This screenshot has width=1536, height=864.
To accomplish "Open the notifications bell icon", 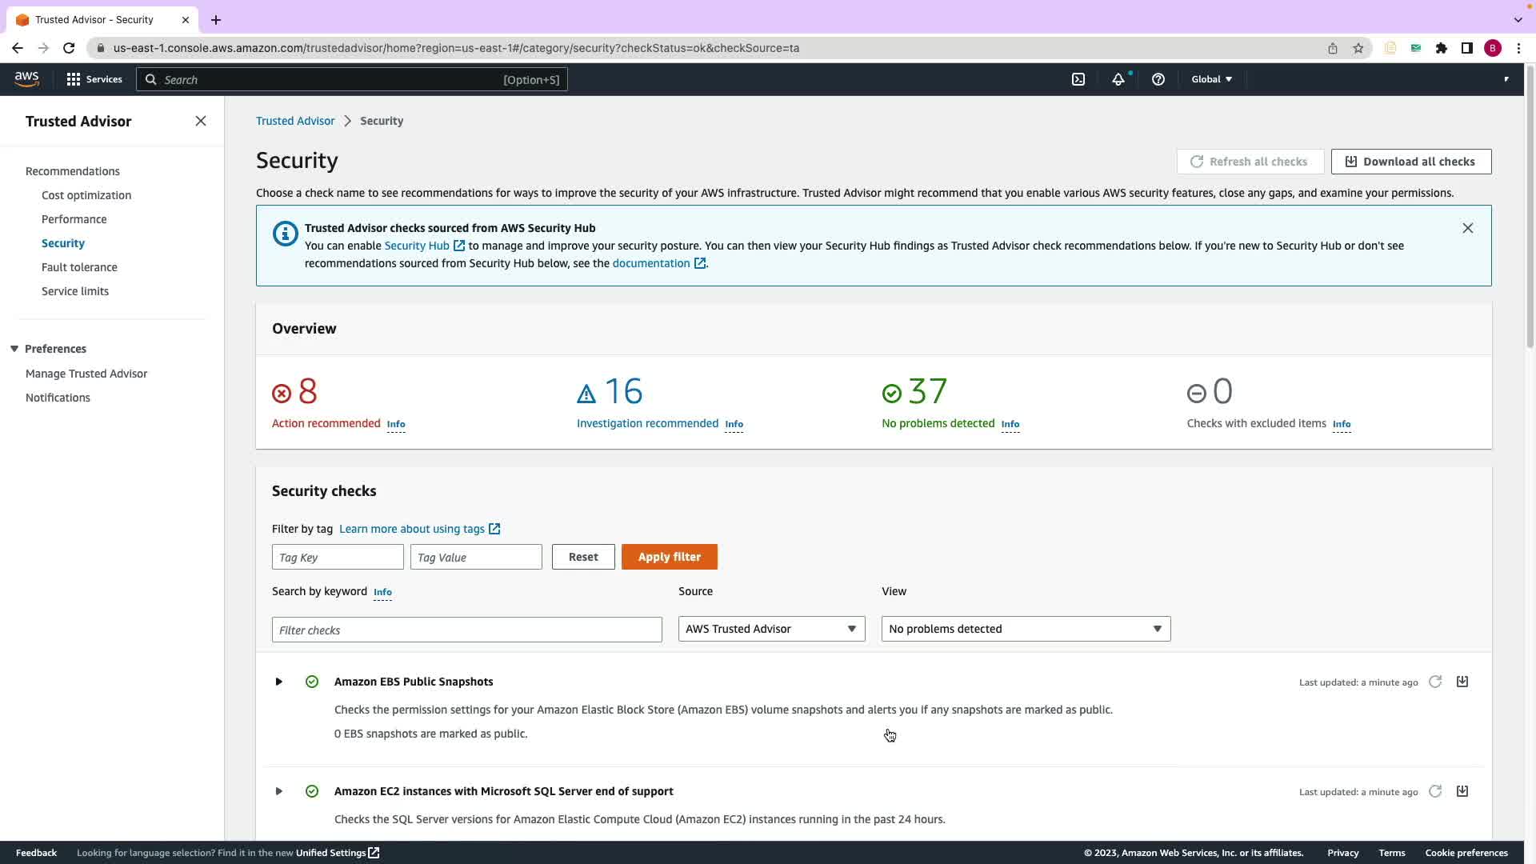I will 1118,79.
